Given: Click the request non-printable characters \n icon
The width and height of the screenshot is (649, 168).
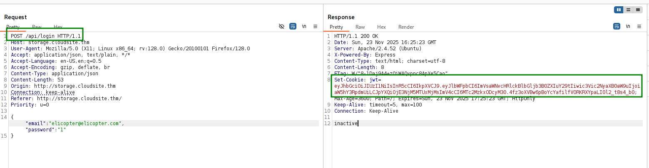Looking at the screenshot, I should click(304, 26).
